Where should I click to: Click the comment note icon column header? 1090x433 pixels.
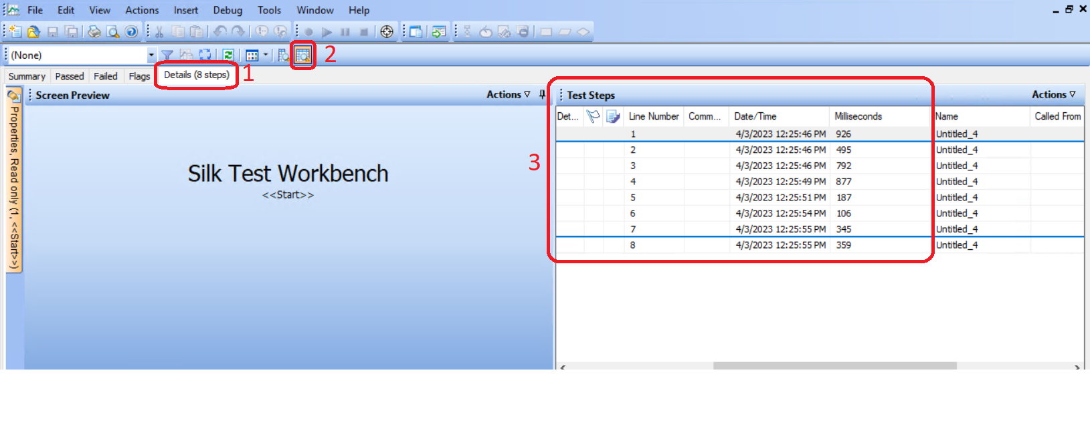[x=613, y=116]
